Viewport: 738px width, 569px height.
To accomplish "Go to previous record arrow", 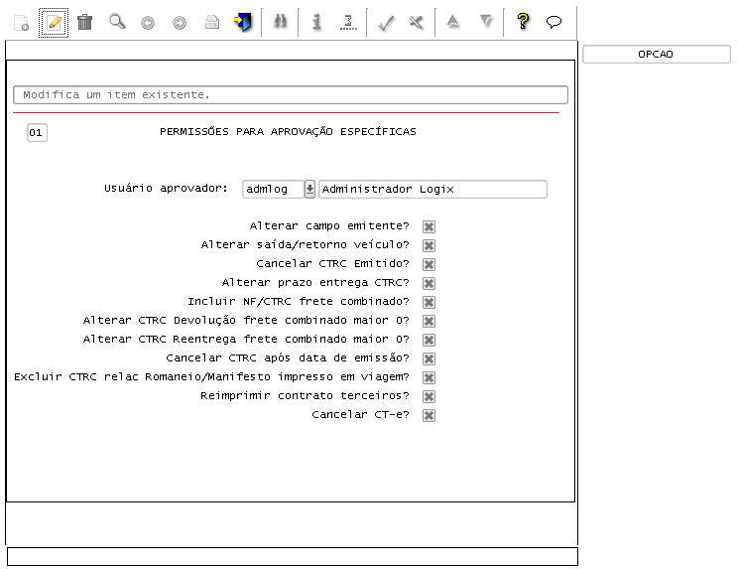I will (148, 23).
